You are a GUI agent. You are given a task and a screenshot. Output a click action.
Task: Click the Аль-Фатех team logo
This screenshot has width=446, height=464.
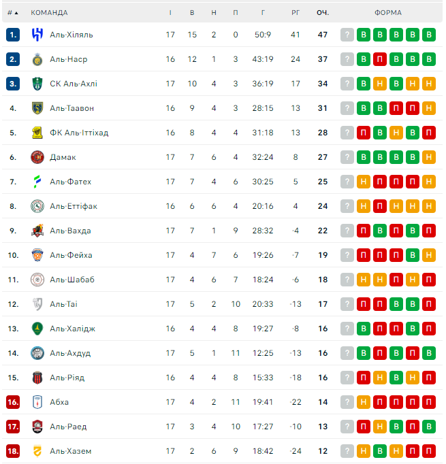(37, 182)
